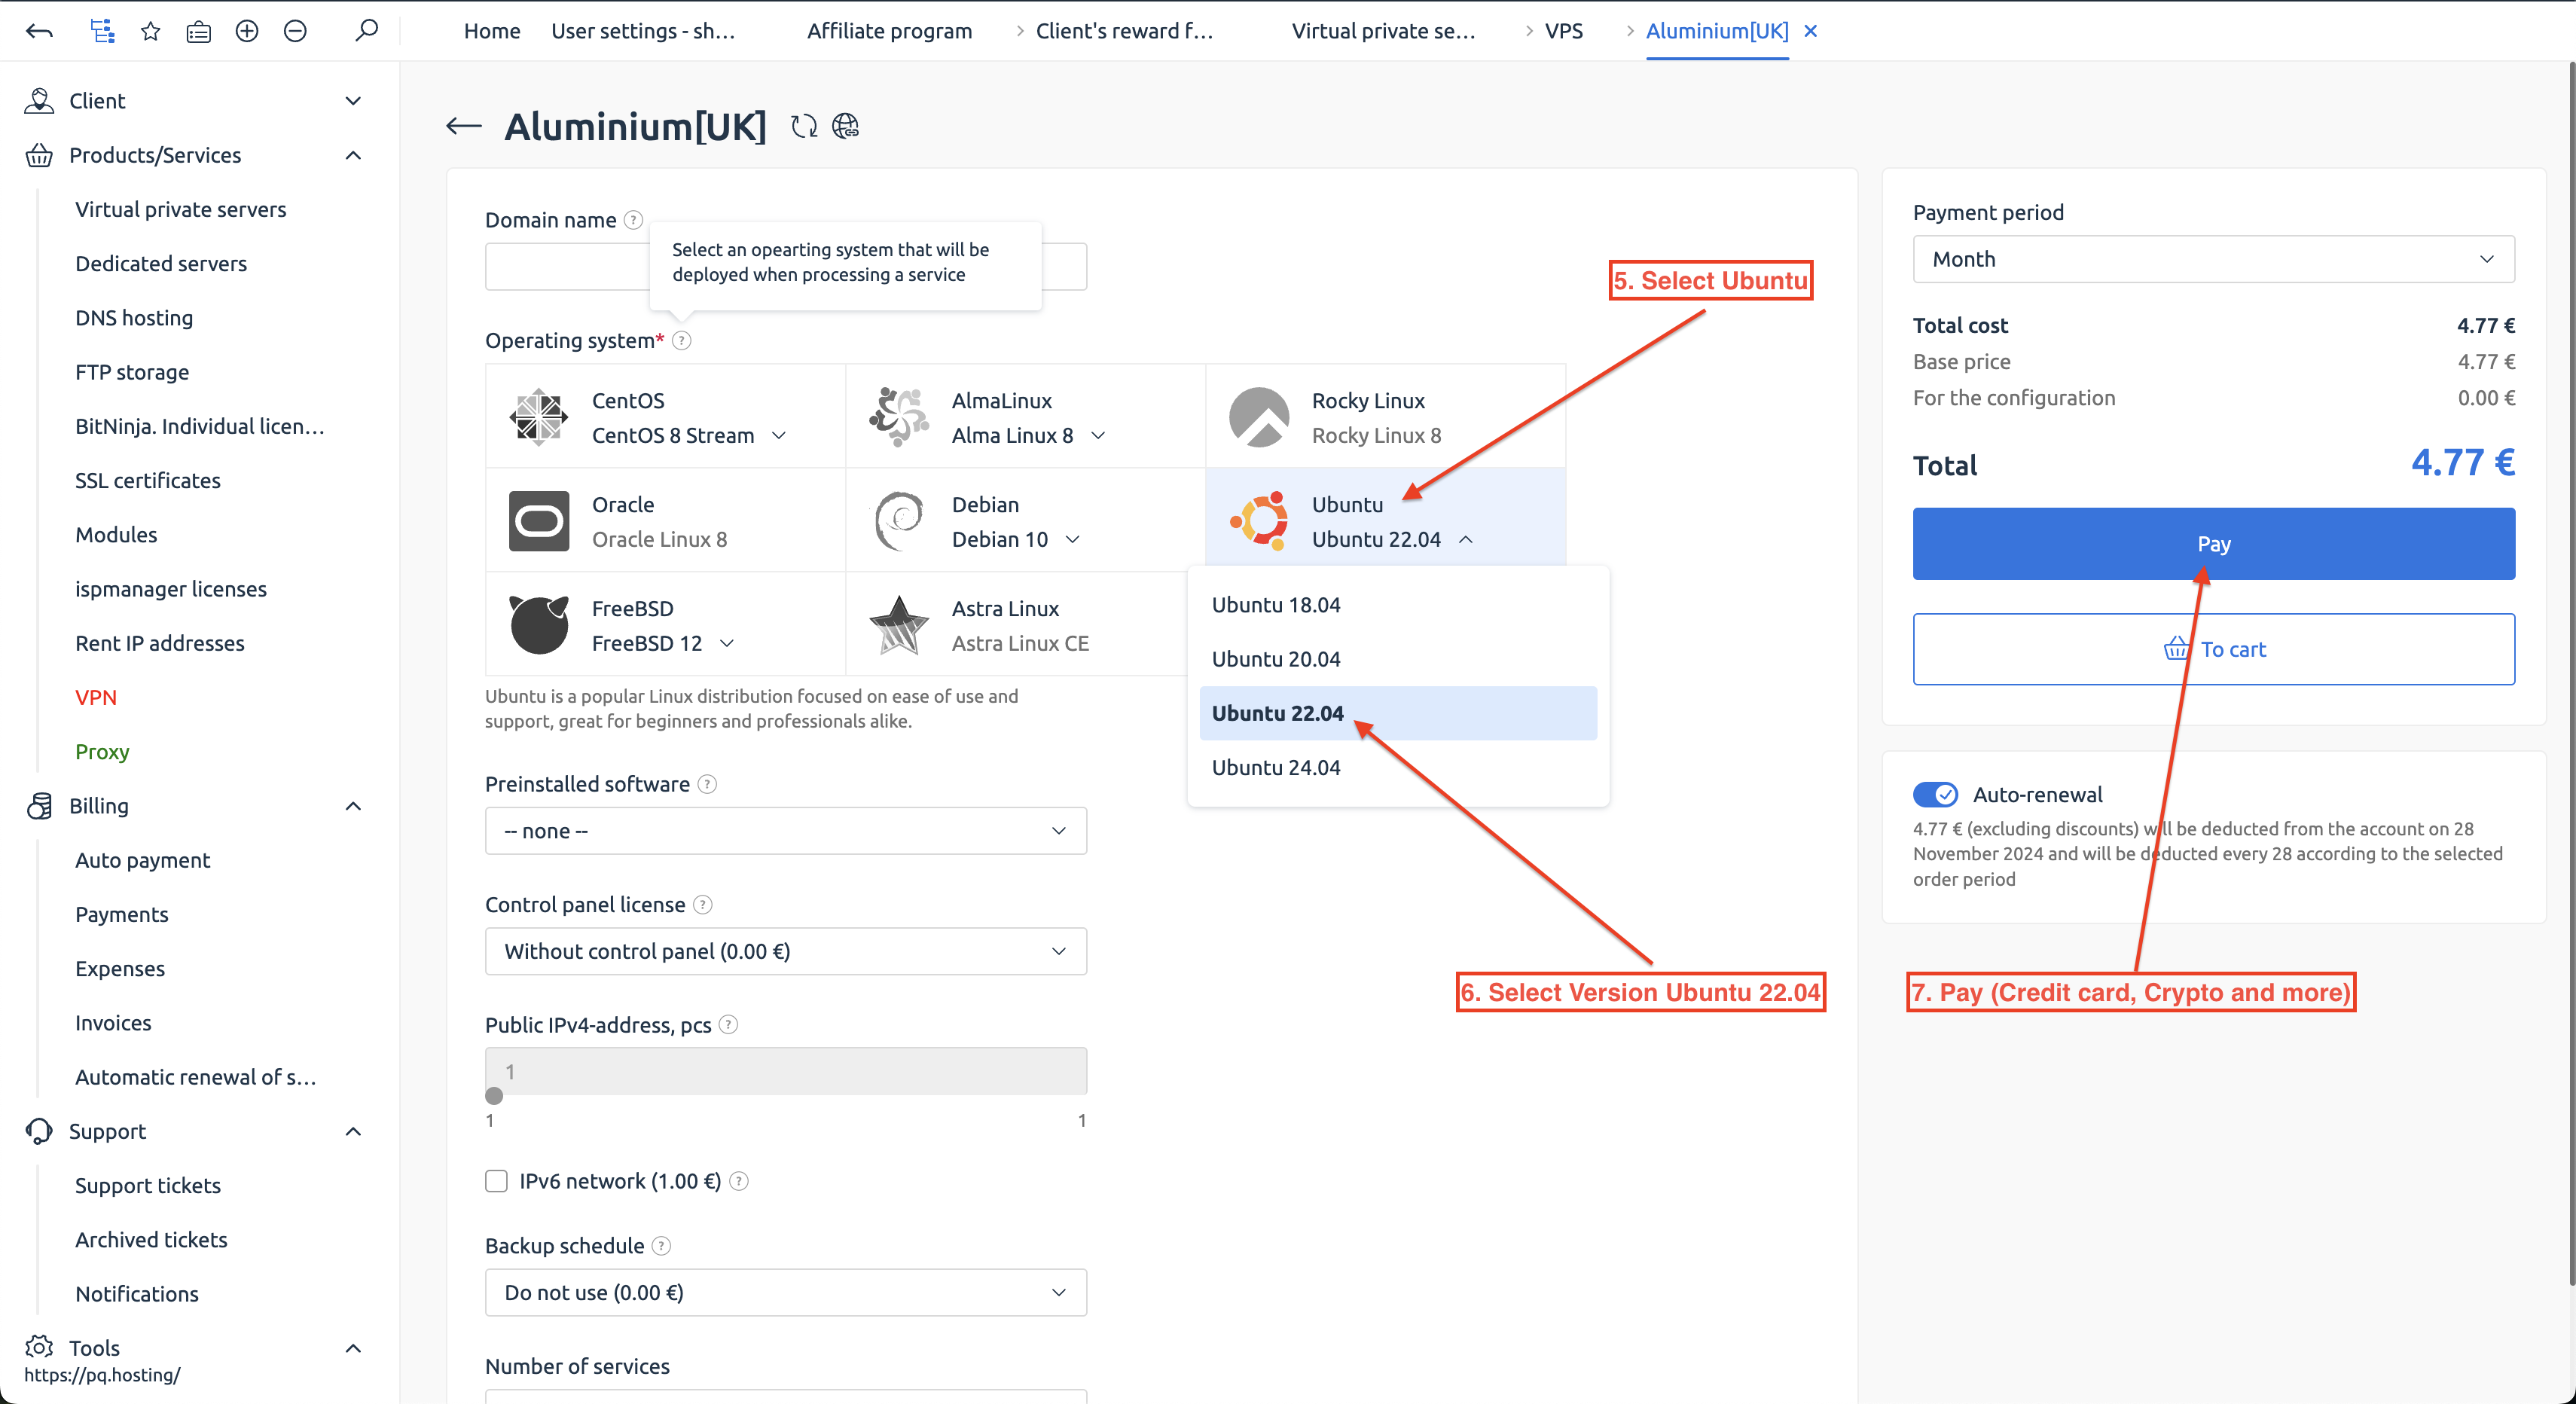2576x1404 pixels.
Task: Click the To cart button
Action: (x=2214, y=649)
